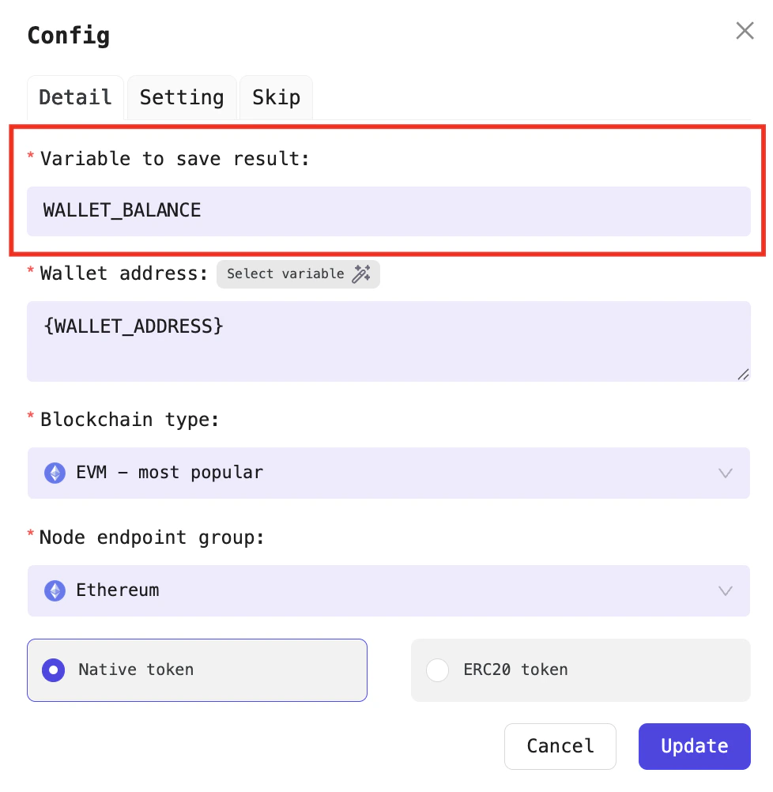Click the X close icon of the Config dialog
The height and width of the screenshot is (792, 773).
(744, 31)
